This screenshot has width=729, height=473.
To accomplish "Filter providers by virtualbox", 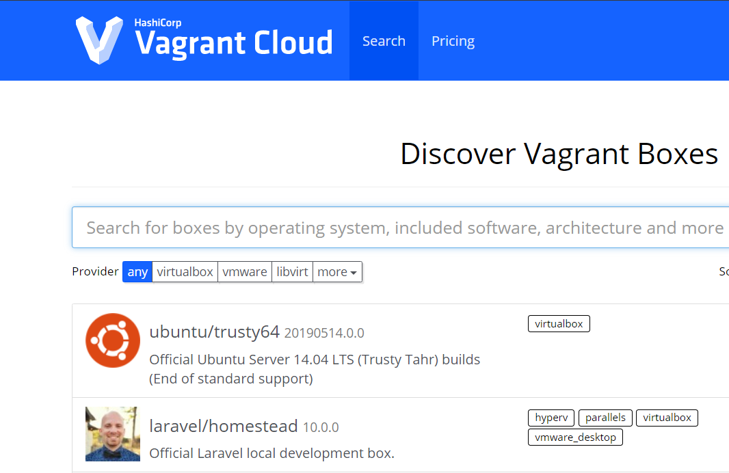I will [185, 271].
